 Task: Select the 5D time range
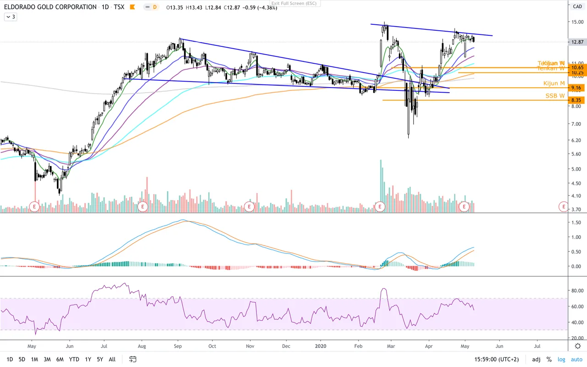[x=22, y=359]
